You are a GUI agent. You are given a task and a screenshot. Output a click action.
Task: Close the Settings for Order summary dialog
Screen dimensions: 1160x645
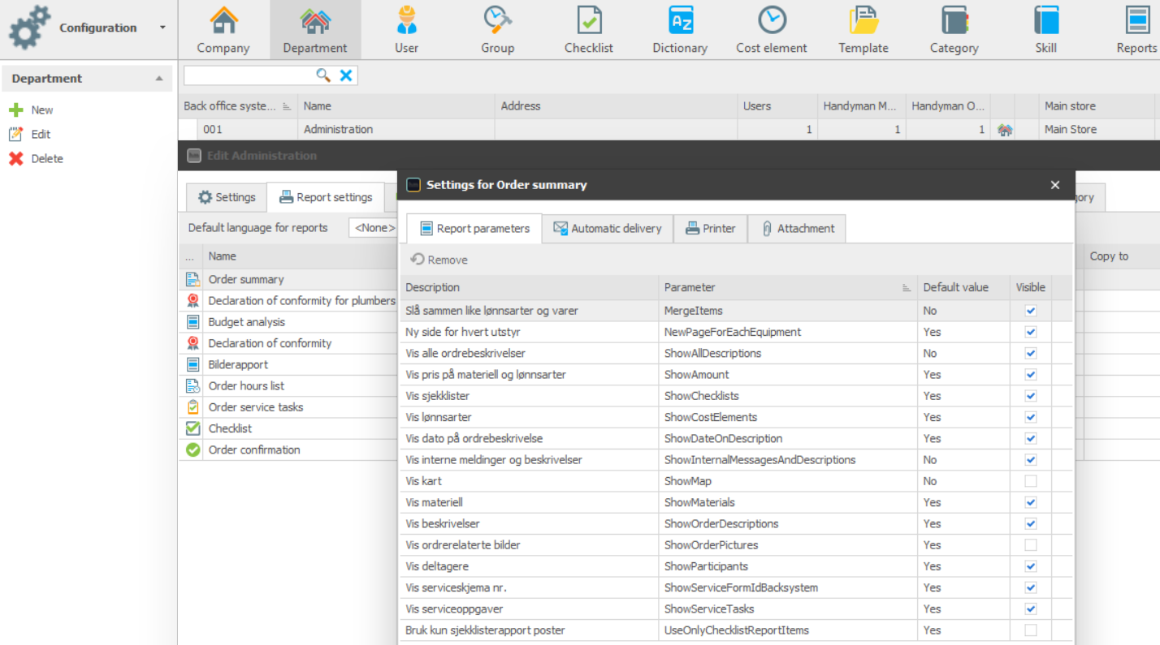pos(1055,185)
